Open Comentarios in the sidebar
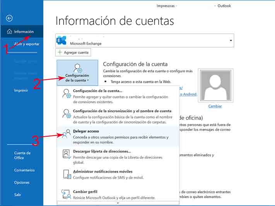This screenshot has width=275, height=206. click(x=24, y=170)
